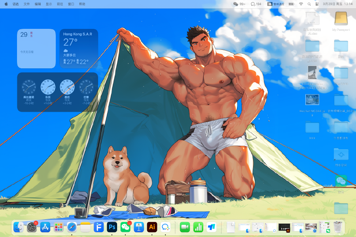The height and width of the screenshot is (237, 356).
Task: Click the Wi-Fi status icon
Action: coord(301,4)
